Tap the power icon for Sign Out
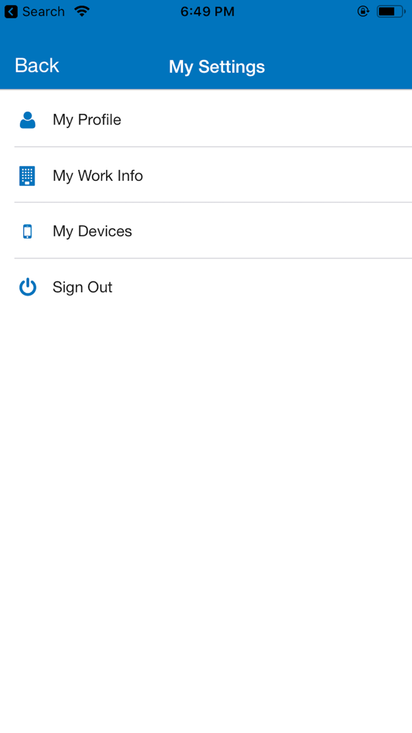This screenshot has height=733, width=412. pos(28,288)
